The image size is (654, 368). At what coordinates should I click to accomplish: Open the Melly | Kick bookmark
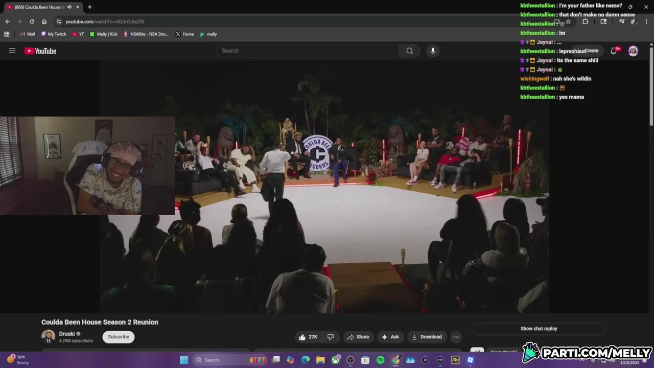coord(103,34)
